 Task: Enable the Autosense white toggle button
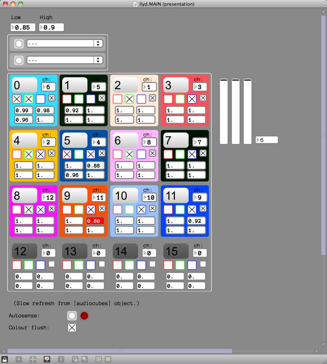[x=72, y=316]
